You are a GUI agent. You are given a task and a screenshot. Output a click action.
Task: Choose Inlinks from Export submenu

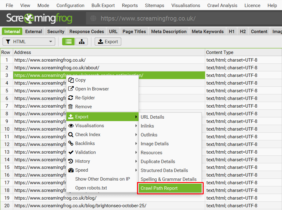click(147, 126)
